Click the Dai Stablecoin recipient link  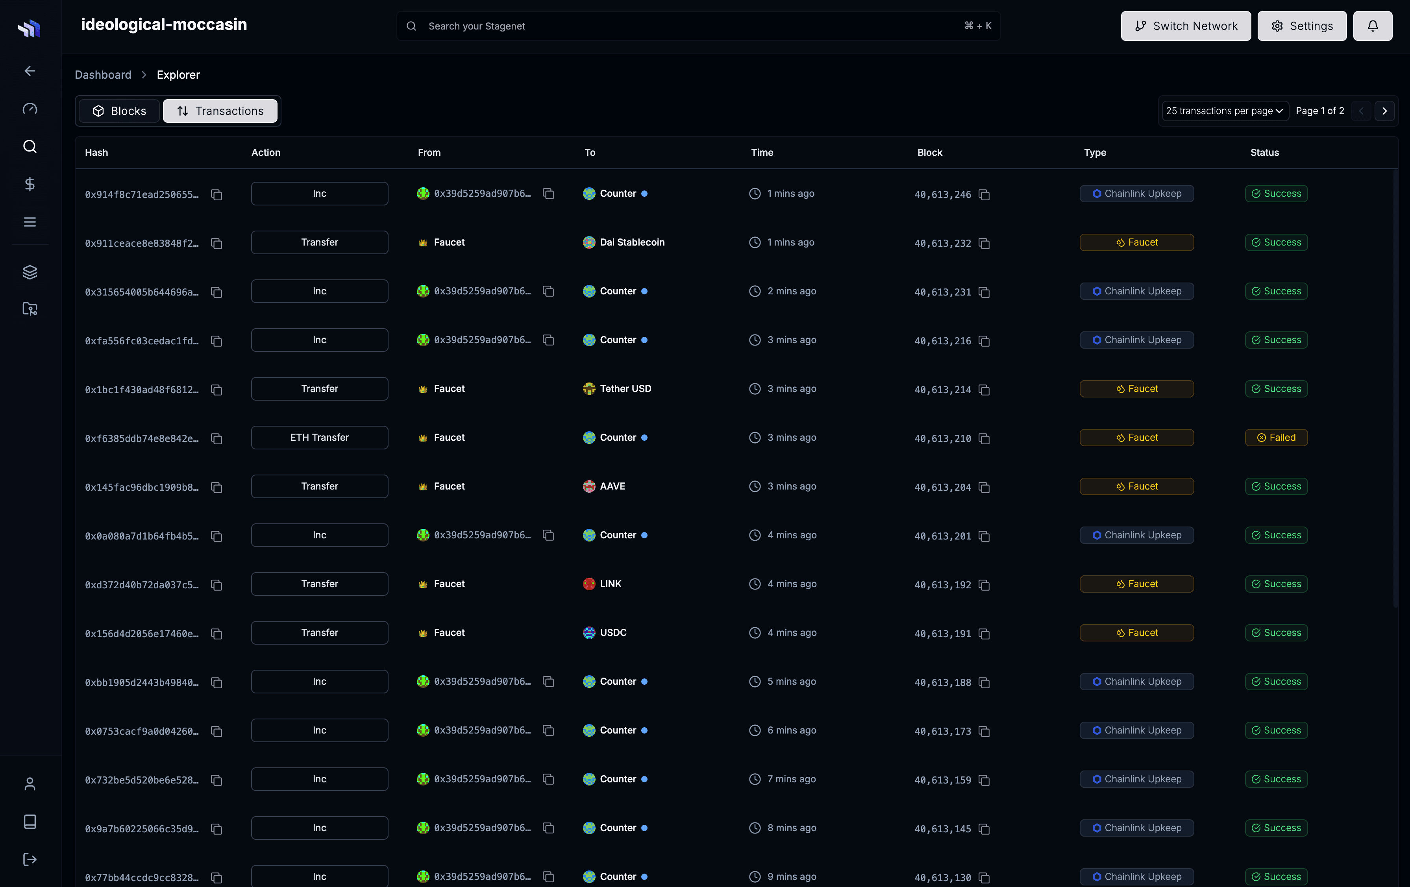[x=632, y=242]
